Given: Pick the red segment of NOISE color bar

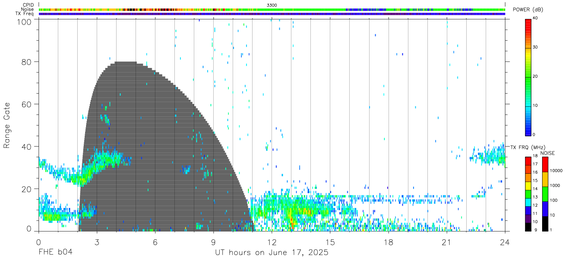Looking at the screenshot, I should (x=544, y=164).
